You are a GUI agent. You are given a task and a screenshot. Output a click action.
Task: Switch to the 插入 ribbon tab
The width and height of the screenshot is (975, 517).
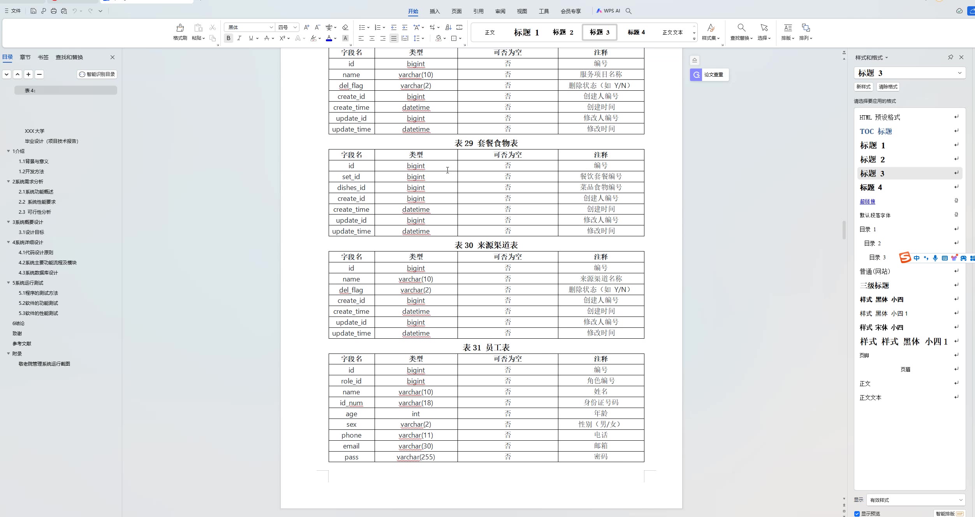[435, 11]
